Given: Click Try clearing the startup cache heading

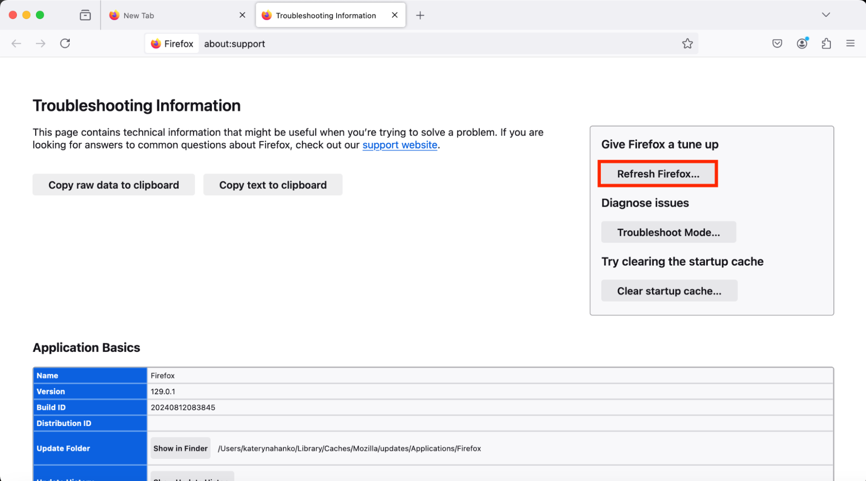Looking at the screenshot, I should [x=682, y=261].
